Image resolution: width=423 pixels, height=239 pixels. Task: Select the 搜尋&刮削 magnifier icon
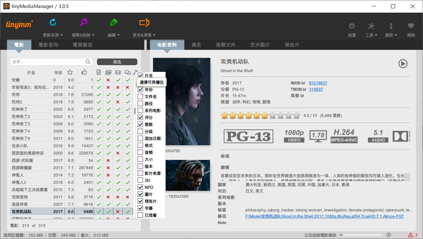83,22
